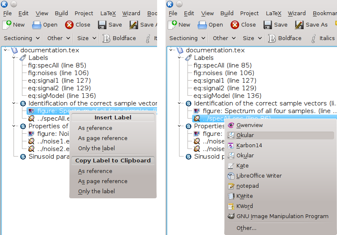Click Kile K icon of left window
Image resolution: width=337 pixels, height=235 pixels.
(x=4, y=4)
